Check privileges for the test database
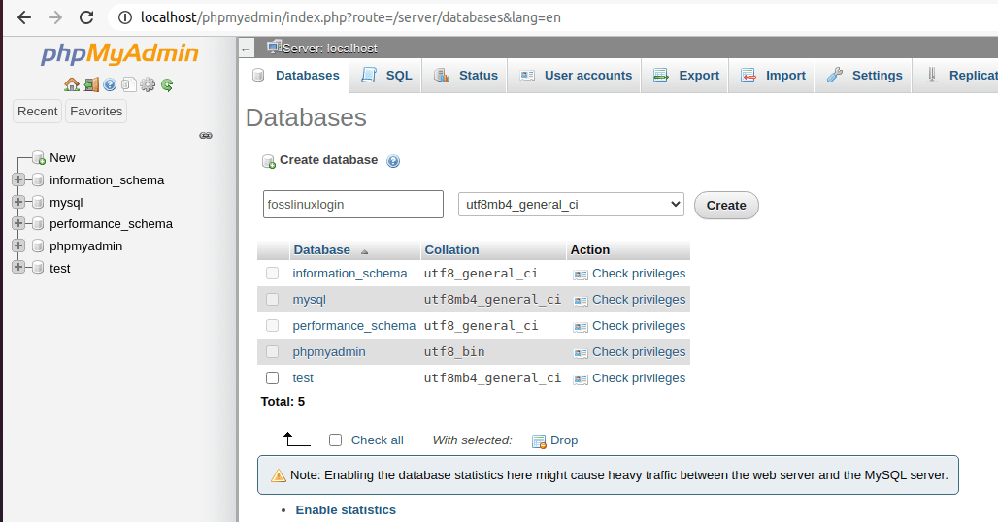Screen dimensions: 998x522 (x=629, y=377)
